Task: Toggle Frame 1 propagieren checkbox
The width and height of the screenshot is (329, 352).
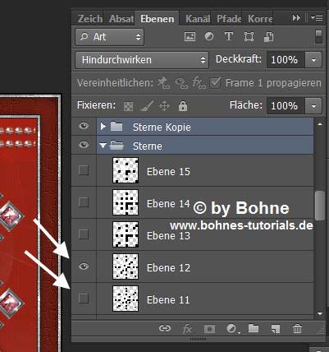Action: (215, 82)
